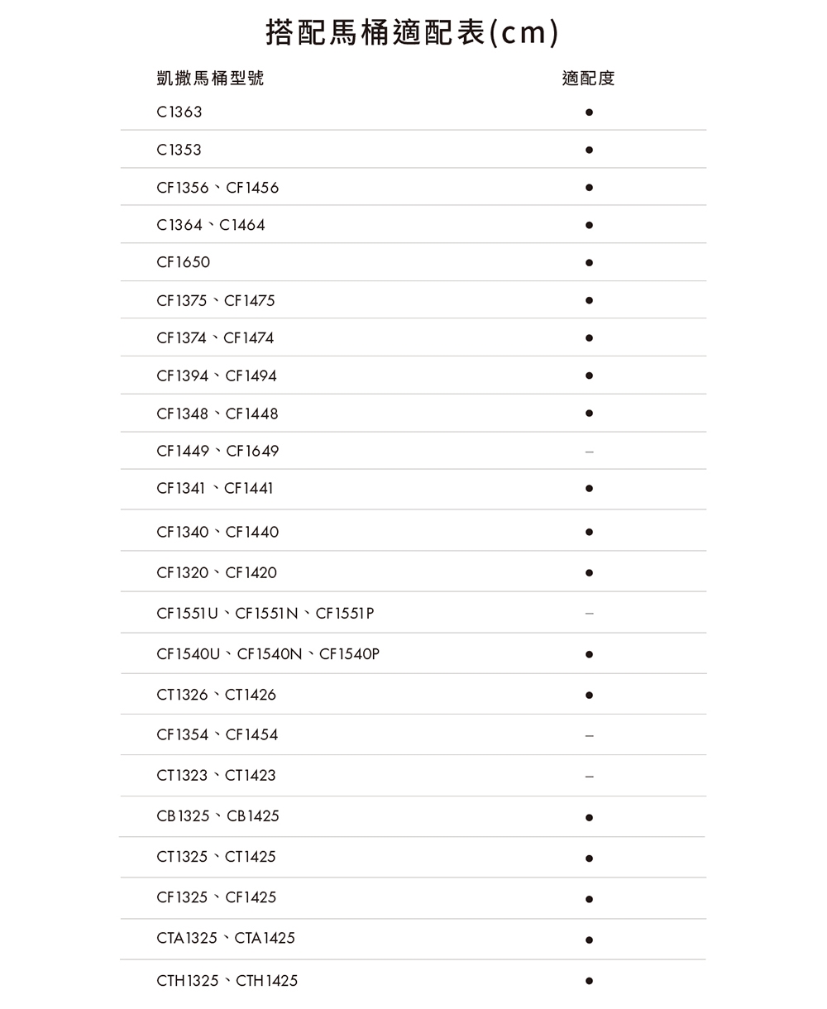The height and width of the screenshot is (1009, 827).
Task: Click the CF1341、CF1441 model label
Action: click(x=215, y=489)
